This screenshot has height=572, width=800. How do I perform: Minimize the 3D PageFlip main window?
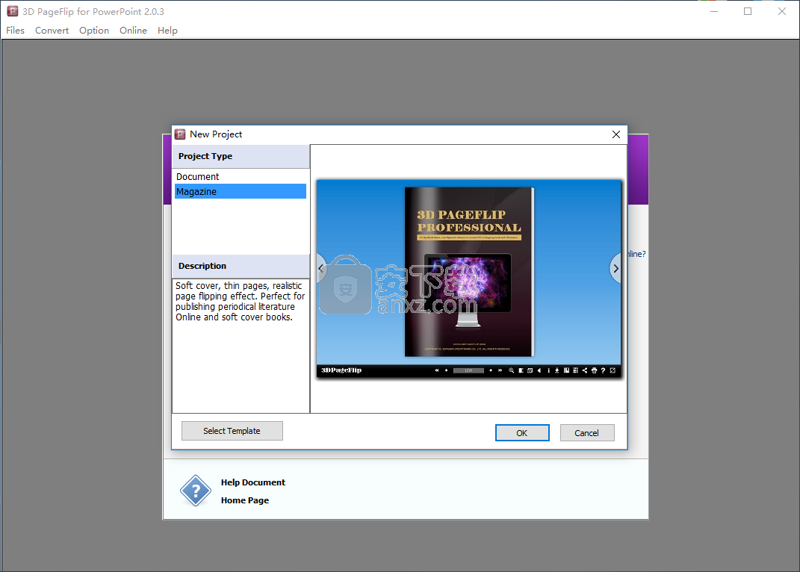click(x=714, y=11)
